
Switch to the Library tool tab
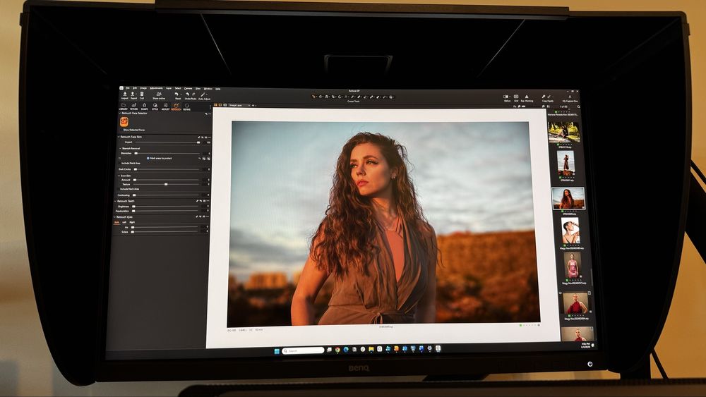pos(124,106)
